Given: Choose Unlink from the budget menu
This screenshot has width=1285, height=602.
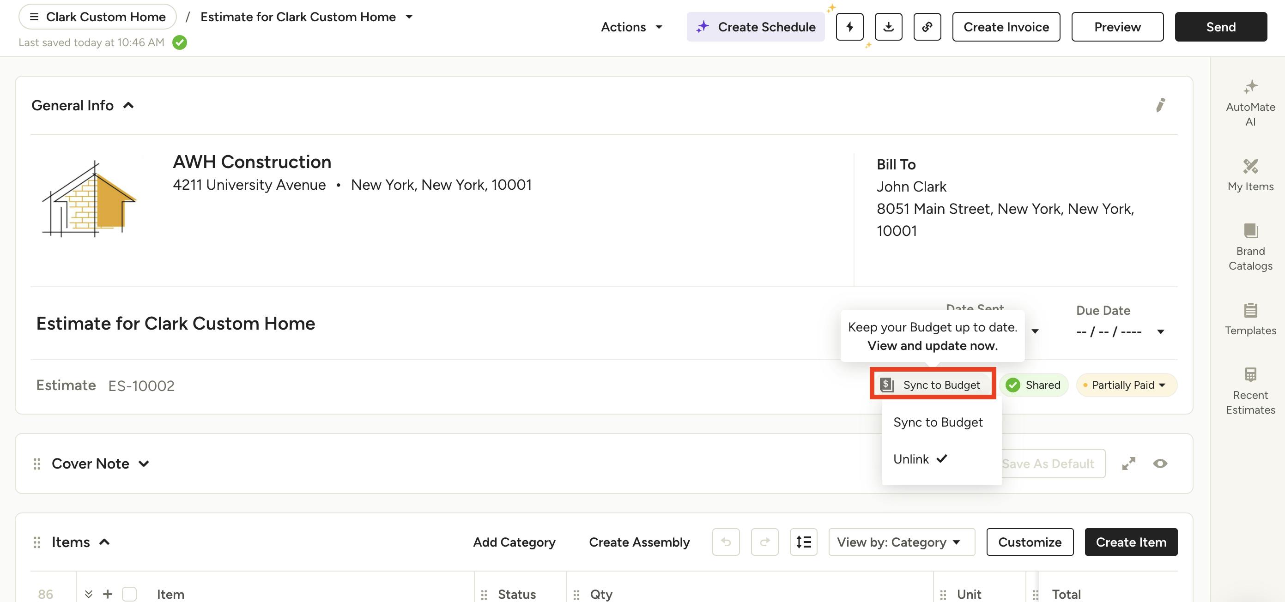Looking at the screenshot, I should click(x=911, y=459).
